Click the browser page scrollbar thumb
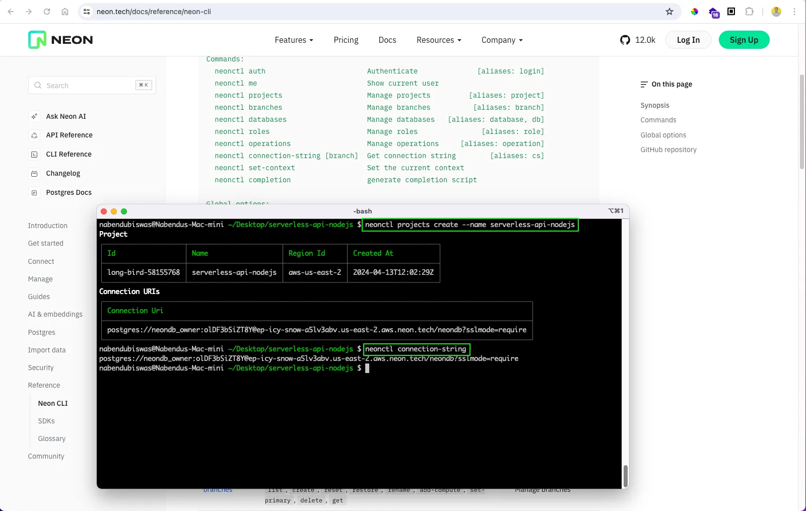806x511 pixels. pos(802,122)
